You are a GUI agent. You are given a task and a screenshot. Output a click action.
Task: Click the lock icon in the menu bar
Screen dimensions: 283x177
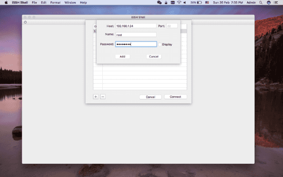(x=166, y=2)
